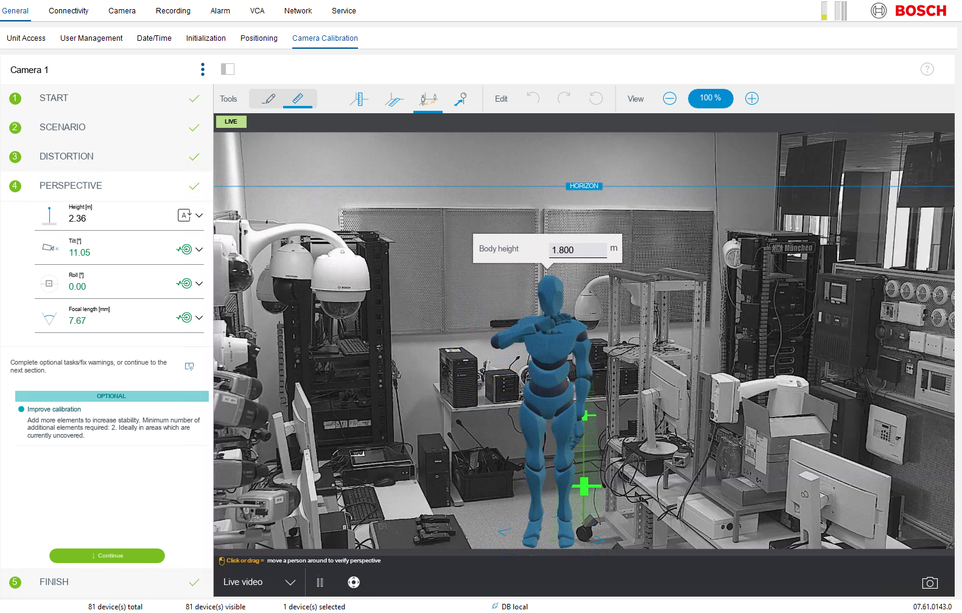The width and height of the screenshot is (962, 613).
Task: Toggle the side panel layout icon
Action: click(x=228, y=69)
